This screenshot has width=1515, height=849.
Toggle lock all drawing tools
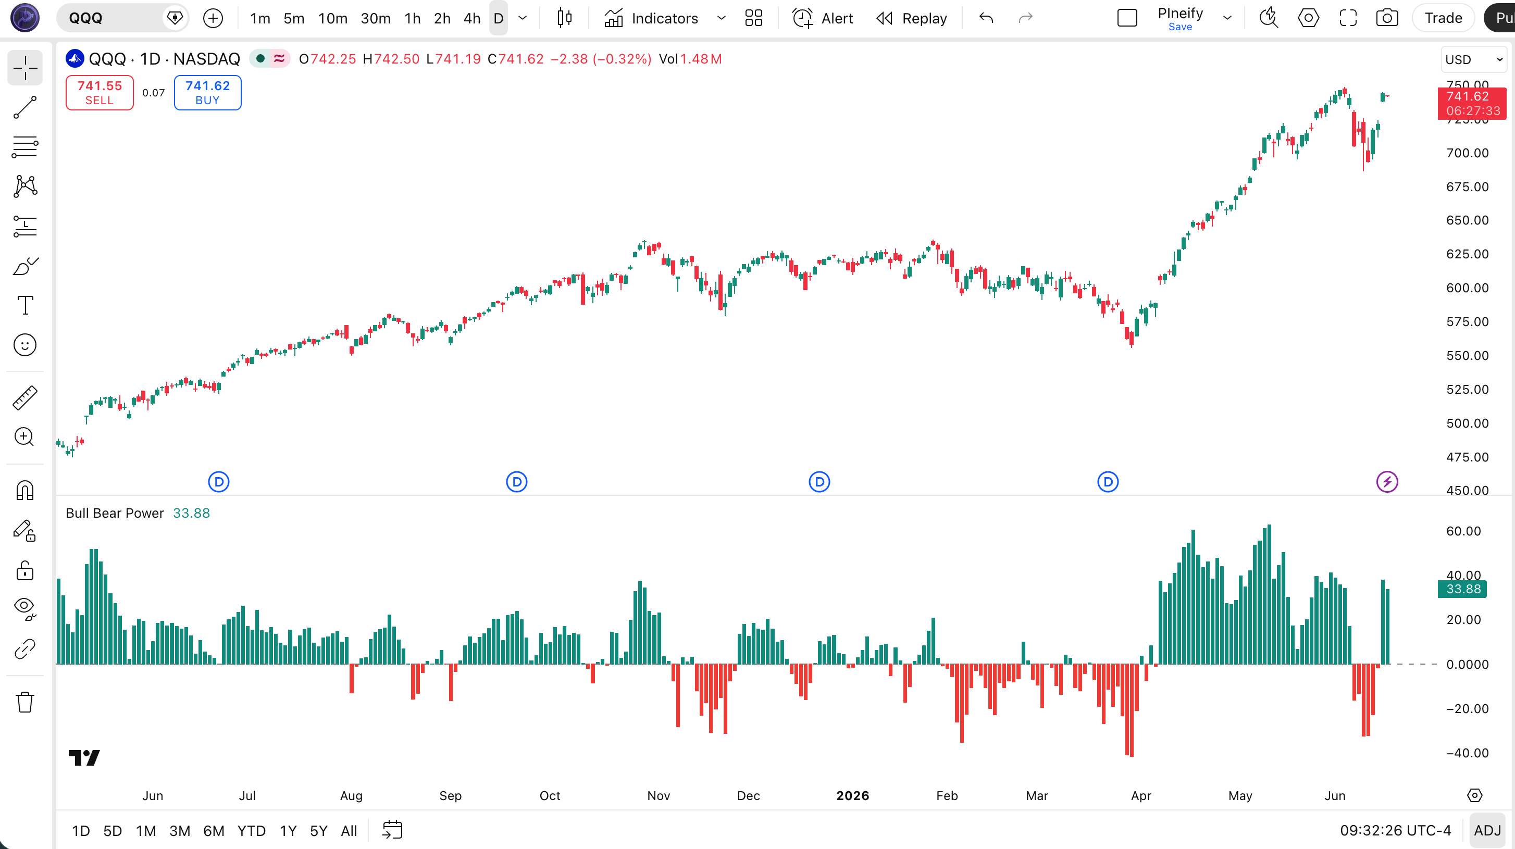pyautogui.click(x=26, y=570)
